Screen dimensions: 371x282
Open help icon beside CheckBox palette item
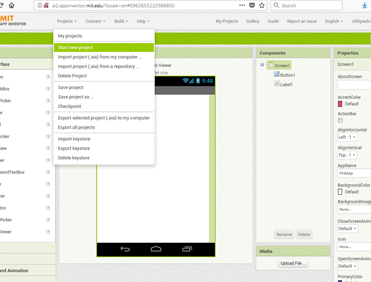[48, 89]
